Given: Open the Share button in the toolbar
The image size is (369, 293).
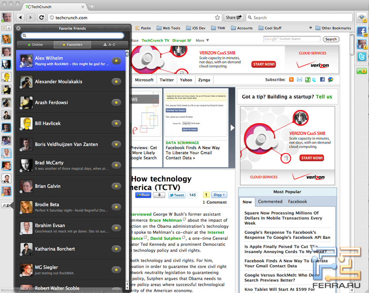Looking at the screenshot, I should (234, 18).
